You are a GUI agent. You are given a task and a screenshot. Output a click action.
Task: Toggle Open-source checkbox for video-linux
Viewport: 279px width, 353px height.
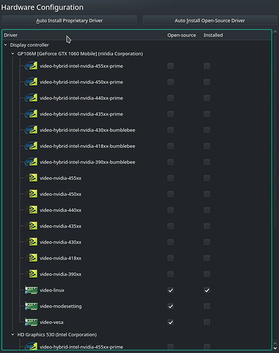tap(171, 290)
